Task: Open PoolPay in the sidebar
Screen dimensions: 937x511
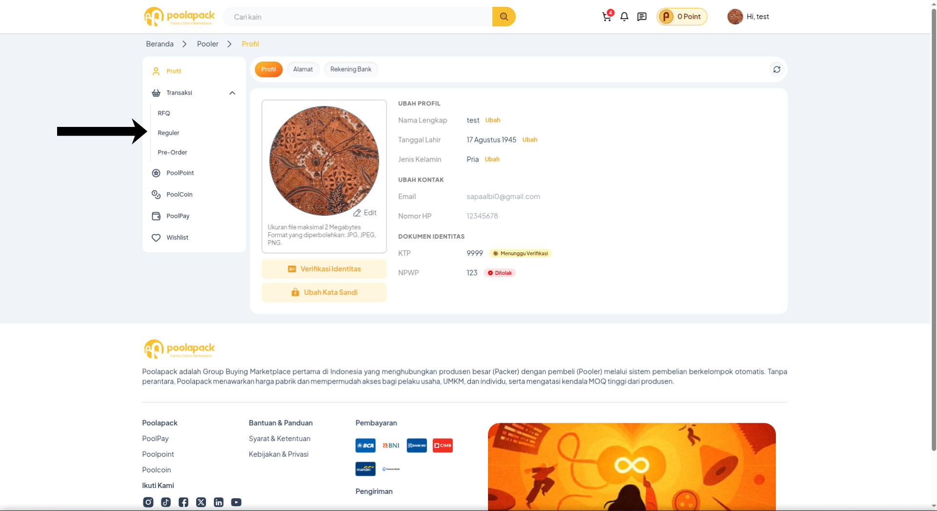Action: [194, 216]
